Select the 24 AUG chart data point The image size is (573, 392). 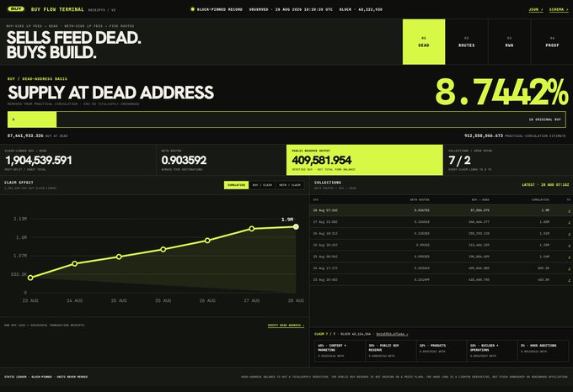point(74,263)
